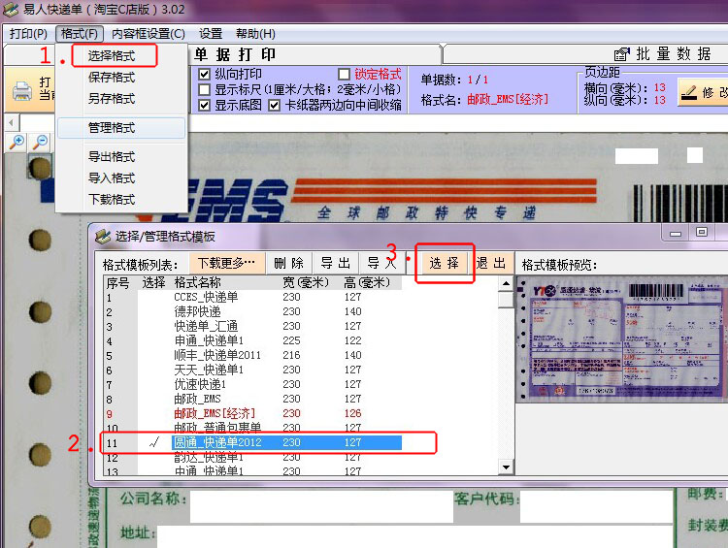Open the Help (H) menu

[255, 34]
